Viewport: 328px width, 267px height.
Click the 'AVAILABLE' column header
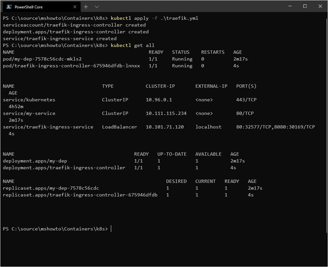click(208, 154)
